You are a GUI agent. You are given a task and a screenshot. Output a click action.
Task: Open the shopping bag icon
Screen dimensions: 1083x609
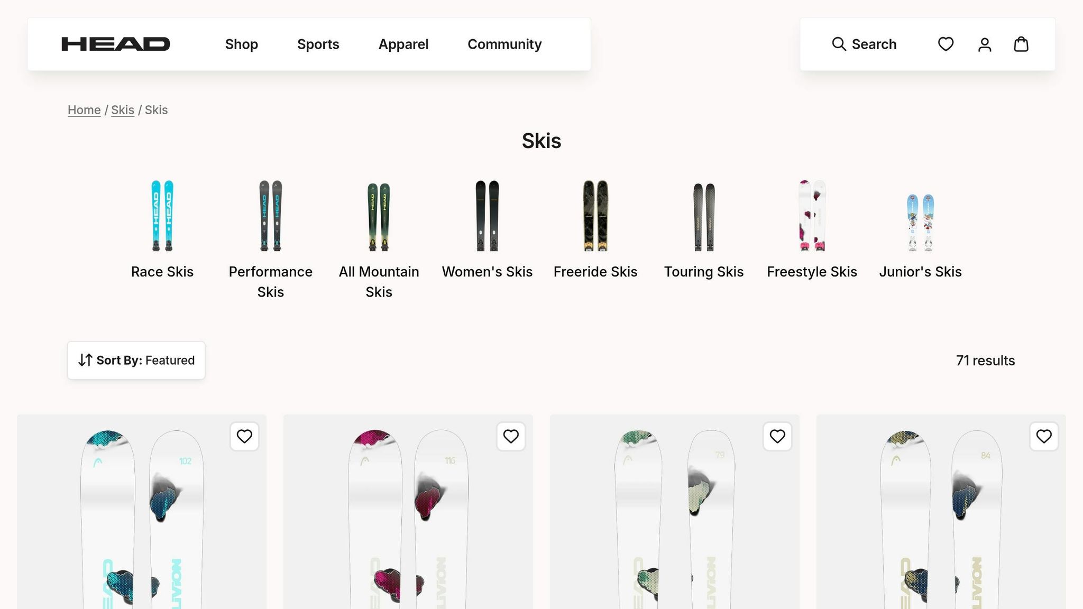point(1021,44)
